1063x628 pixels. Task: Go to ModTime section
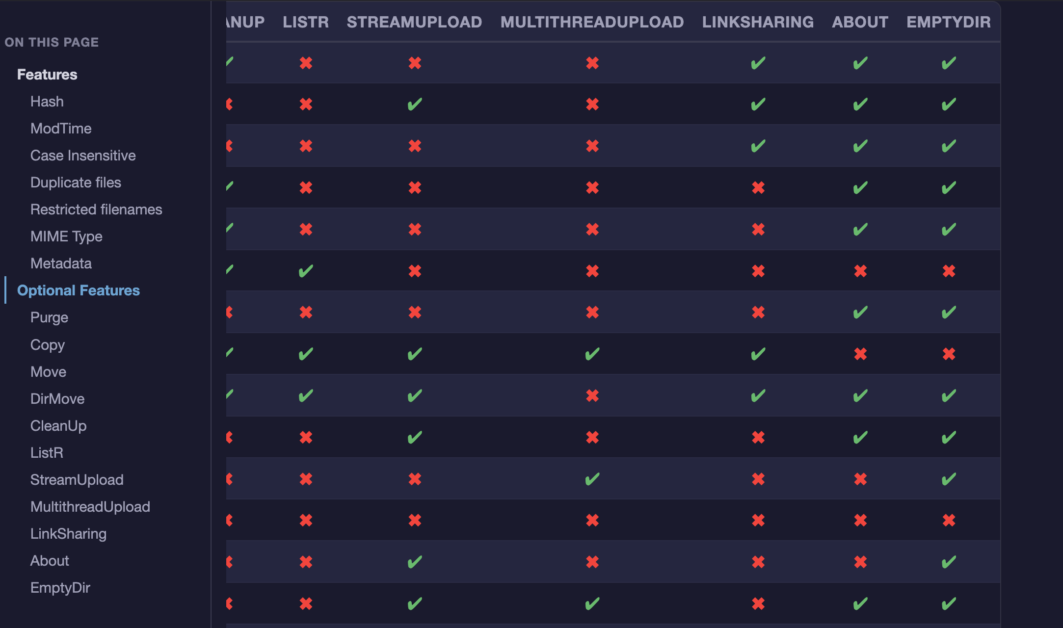[x=61, y=129]
